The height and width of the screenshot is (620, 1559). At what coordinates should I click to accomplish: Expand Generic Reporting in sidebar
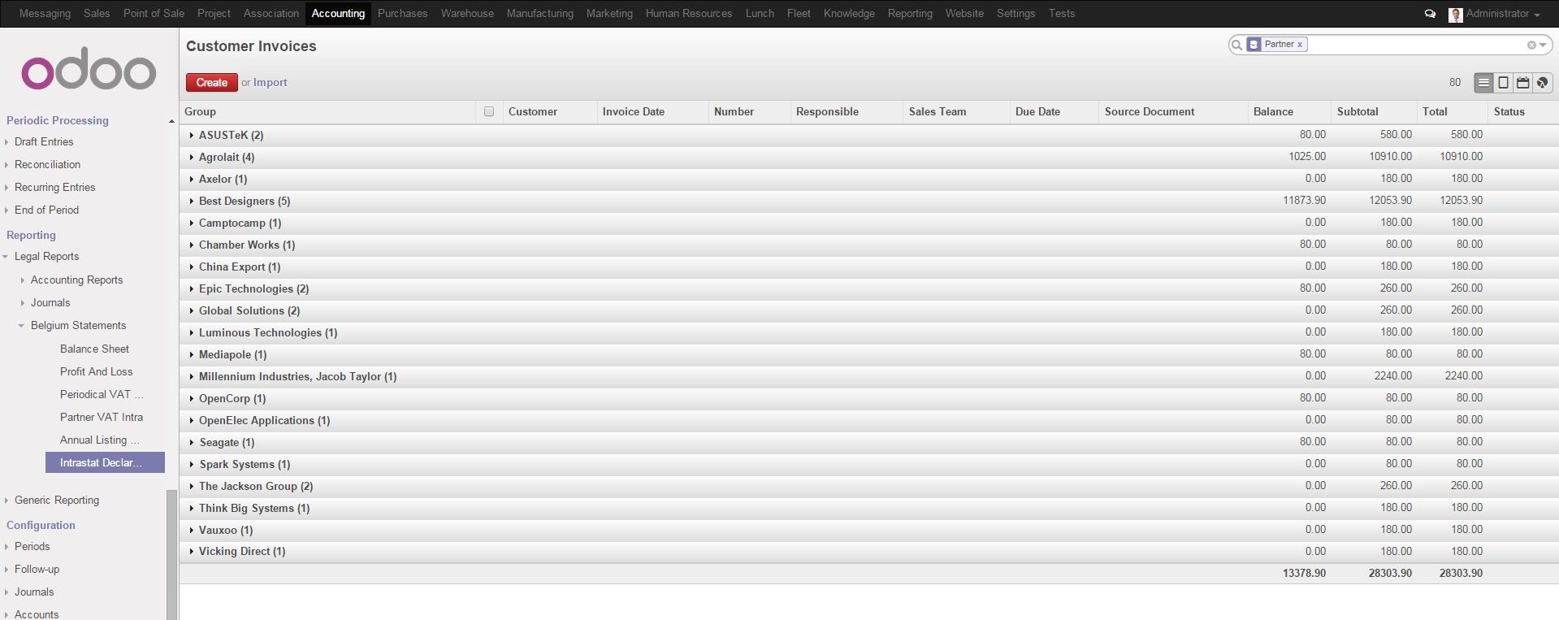point(56,501)
